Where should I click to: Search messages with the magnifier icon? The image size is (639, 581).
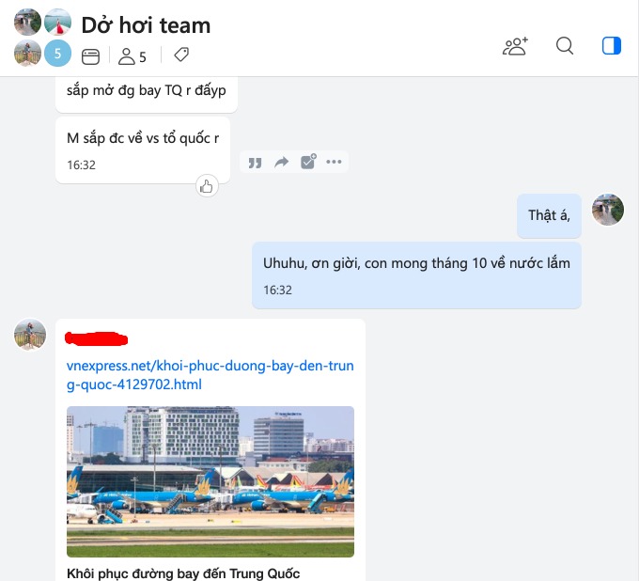(565, 46)
